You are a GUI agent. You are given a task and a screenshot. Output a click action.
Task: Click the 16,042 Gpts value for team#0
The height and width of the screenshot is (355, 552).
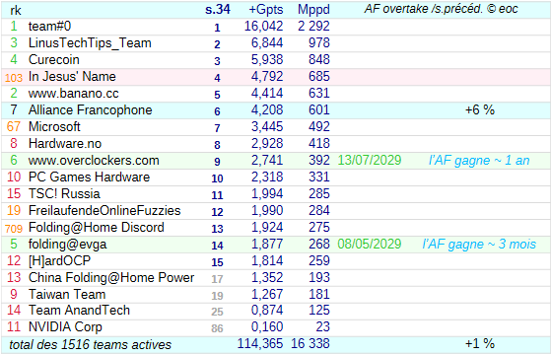[x=264, y=26]
